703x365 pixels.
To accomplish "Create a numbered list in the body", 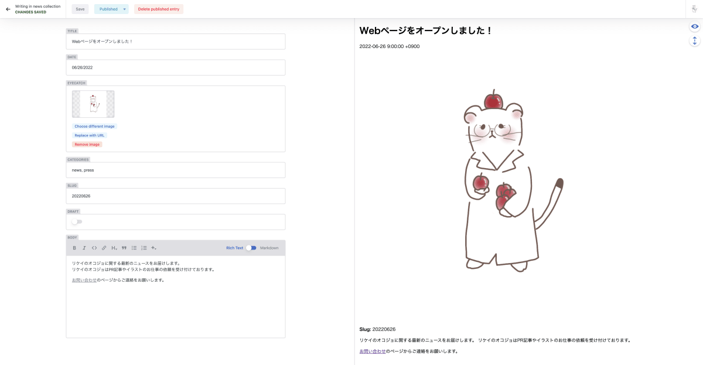I will click(x=144, y=248).
